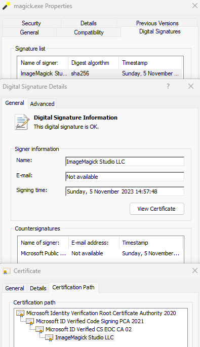Select the Digital Signatures tab
Viewport: 200px width, 347px height.
click(159, 31)
